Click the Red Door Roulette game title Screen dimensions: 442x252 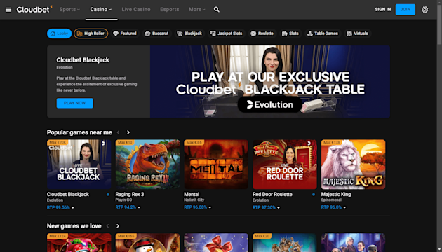(272, 195)
